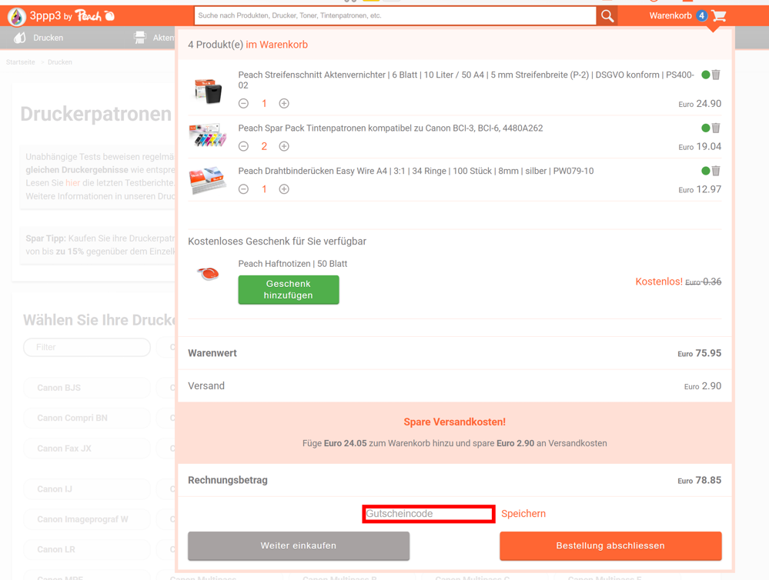
Task: Click the Haftnotizen gift thumbnail
Action: pos(209,273)
